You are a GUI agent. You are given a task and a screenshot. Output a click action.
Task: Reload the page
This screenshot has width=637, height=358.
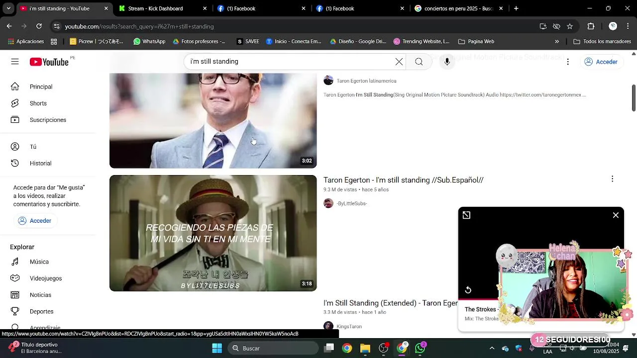coord(39,26)
